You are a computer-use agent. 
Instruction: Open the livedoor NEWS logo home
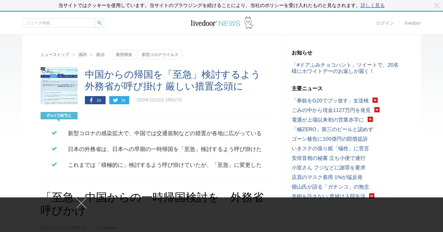pos(222,23)
